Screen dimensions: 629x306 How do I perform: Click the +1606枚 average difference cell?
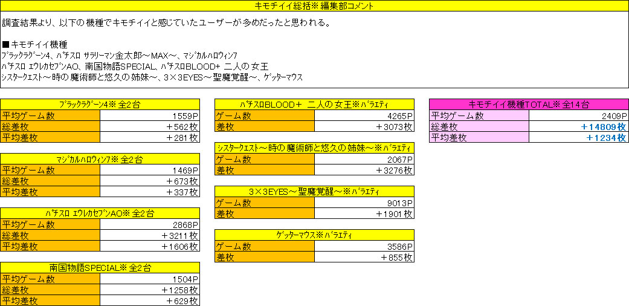click(x=149, y=246)
